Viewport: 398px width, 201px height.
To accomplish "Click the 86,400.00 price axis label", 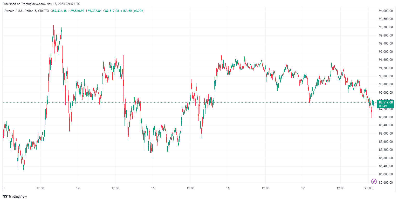I will click(385, 166).
